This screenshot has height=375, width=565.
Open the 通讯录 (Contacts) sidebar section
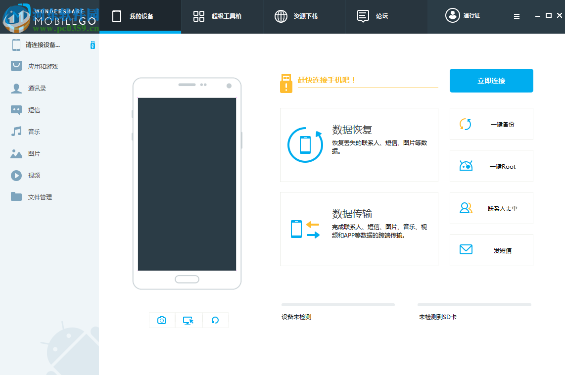click(15, 88)
